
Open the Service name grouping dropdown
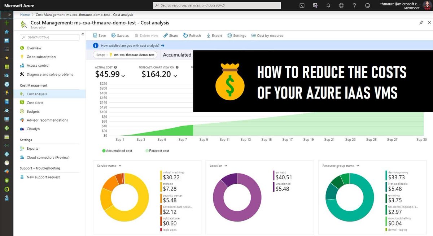pos(109,166)
